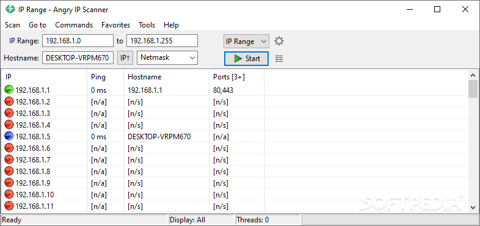
Task: Click Display: All in the status bar
Action: pyautogui.click(x=187, y=220)
